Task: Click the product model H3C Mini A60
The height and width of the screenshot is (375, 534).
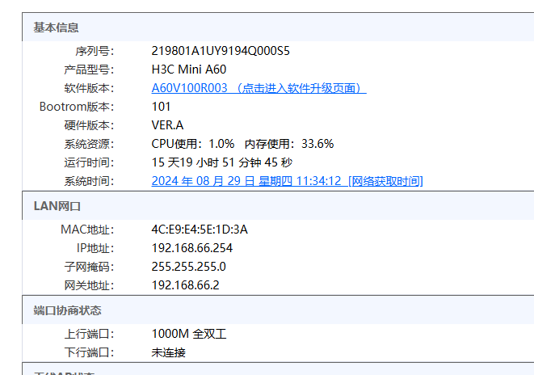Action: tap(189, 70)
